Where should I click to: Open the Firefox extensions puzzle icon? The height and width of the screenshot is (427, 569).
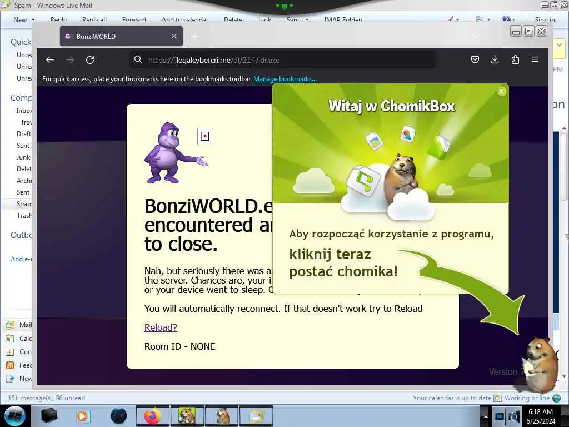[x=515, y=59]
